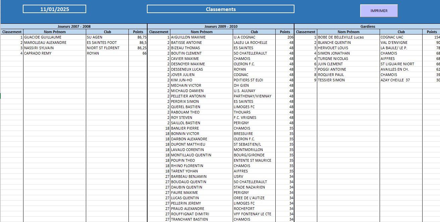Click points value 86,25
Viewport: 440px width, 222px height.
pos(138,48)
